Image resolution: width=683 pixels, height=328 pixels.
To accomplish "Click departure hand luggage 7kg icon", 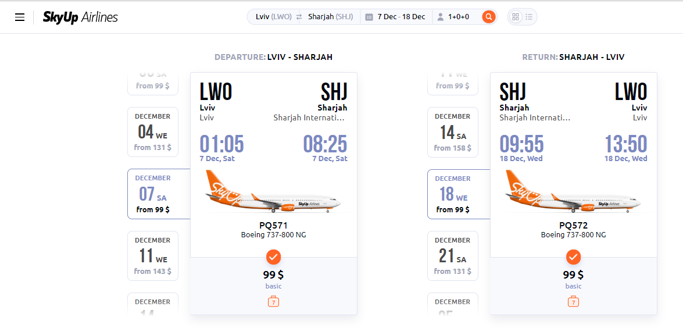I will pyautogui.click(x=273, y=301).
